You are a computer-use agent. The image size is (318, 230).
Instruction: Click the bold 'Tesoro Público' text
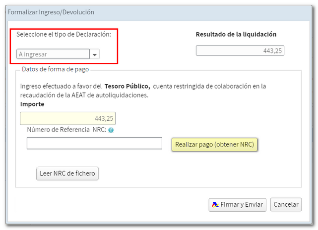pyautogui.click(x=127, y=86)
